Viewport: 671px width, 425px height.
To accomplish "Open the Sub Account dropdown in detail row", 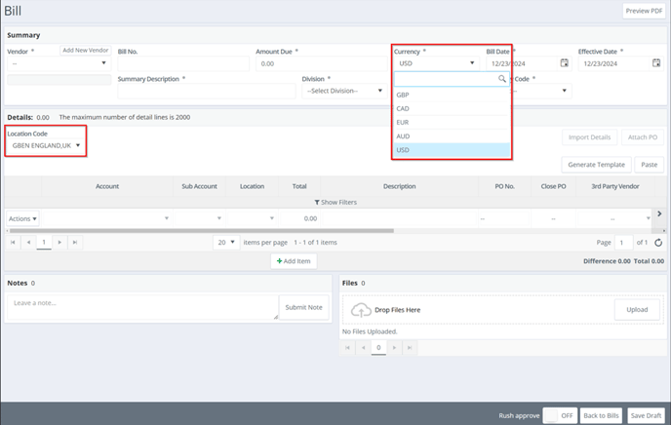I will point(199,218).
